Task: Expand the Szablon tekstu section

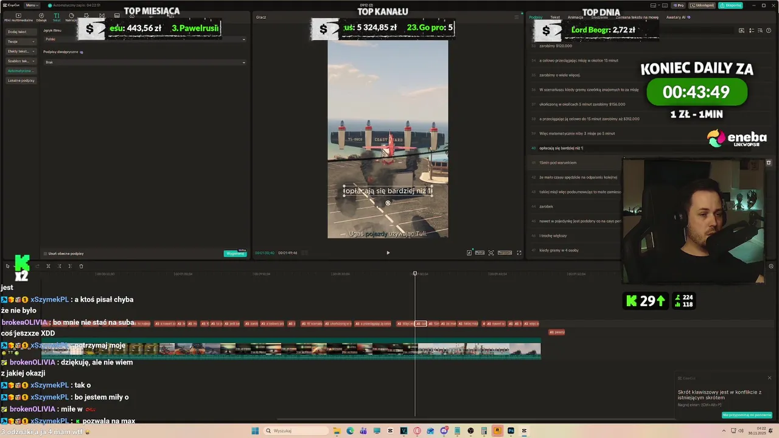Action: 21,61
